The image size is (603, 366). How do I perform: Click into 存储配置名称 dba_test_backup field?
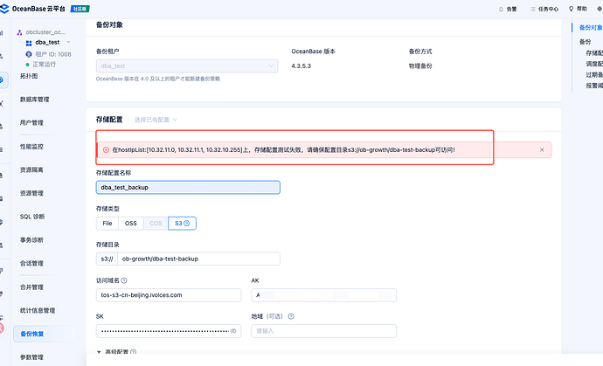tap(188, 188)
